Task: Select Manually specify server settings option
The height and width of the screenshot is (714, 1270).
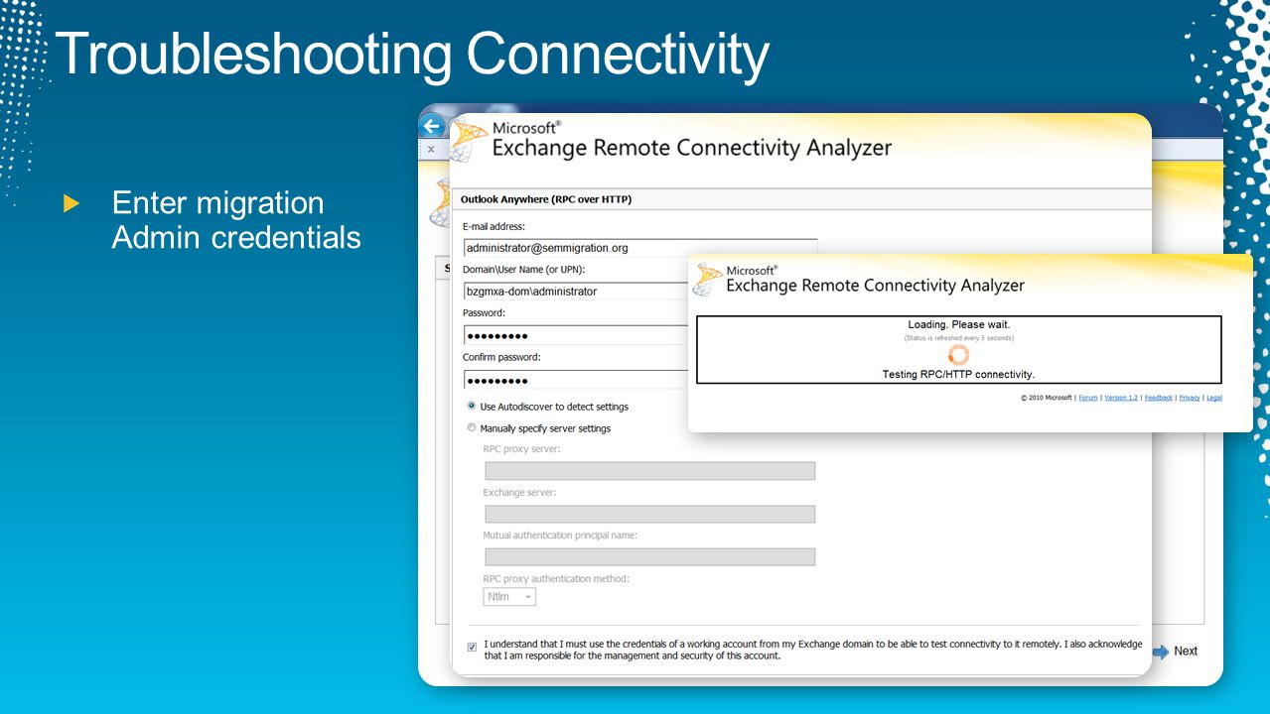Action: (472, 428)
